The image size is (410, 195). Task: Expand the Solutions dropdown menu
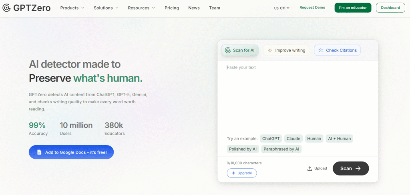pos(106,8)
